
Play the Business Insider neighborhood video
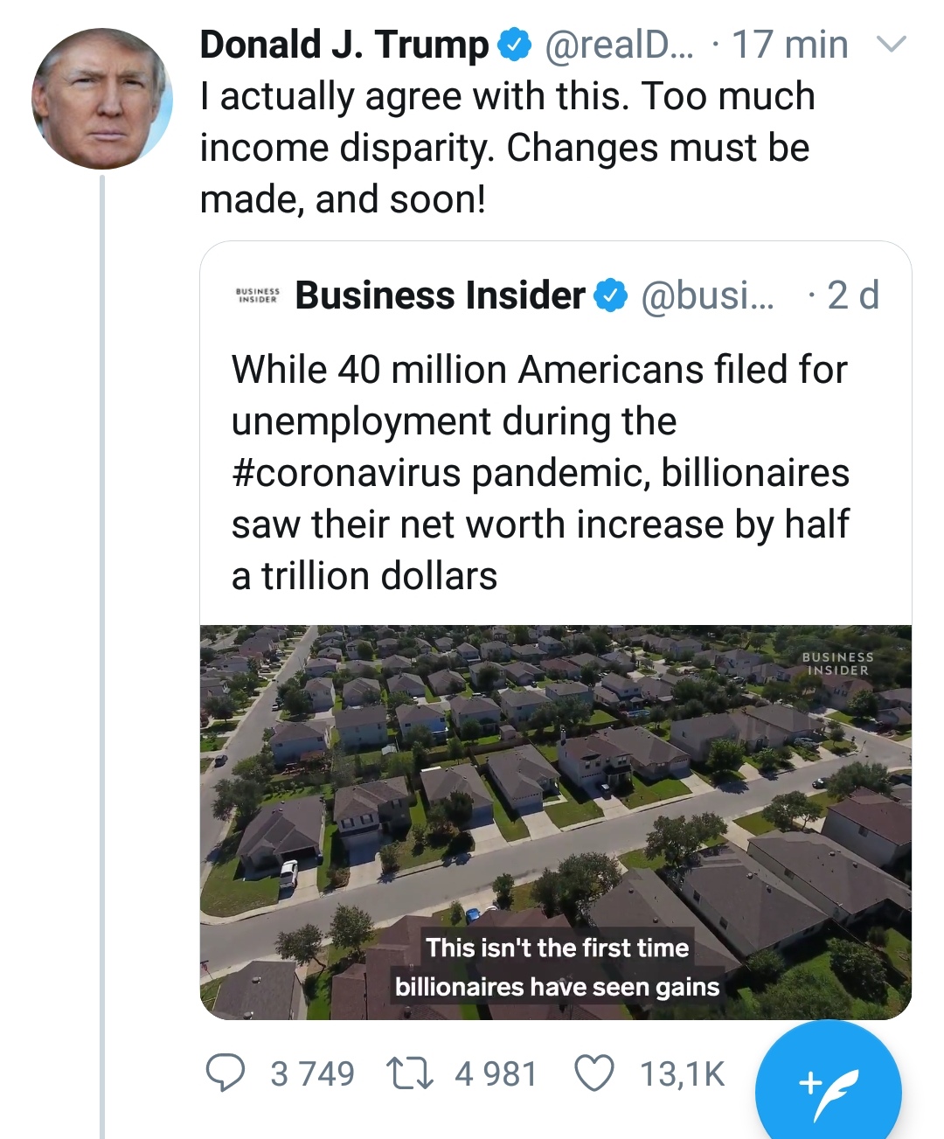coord(556,822)
